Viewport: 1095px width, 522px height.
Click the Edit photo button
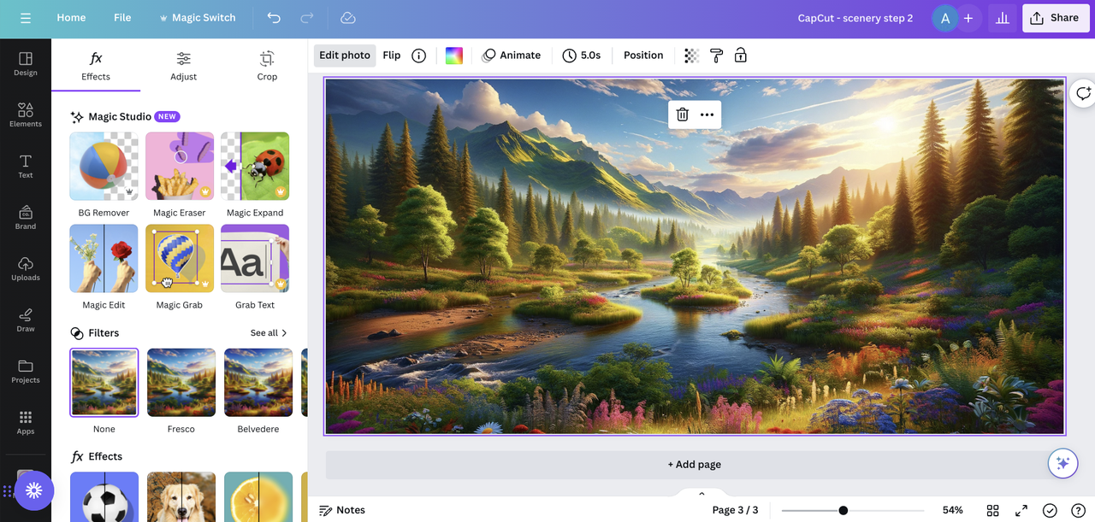tap(345, 56)
